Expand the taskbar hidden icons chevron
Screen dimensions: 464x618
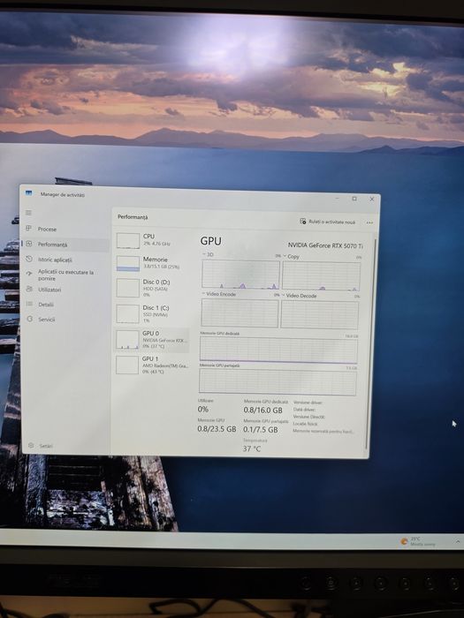[x=458, y=541]
